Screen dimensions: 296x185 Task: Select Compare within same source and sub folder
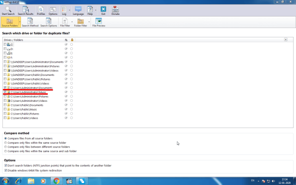(5, 151)
